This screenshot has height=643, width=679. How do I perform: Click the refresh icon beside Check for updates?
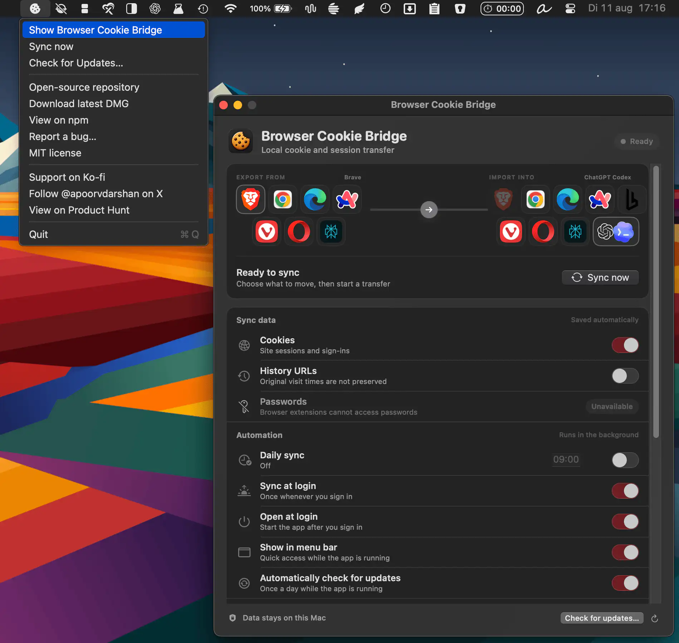point(655,618)
